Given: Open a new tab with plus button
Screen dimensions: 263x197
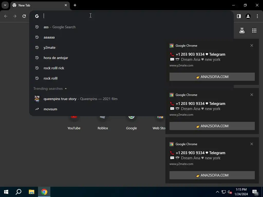Looking at the screenshot, I should [x=75, y=5].
